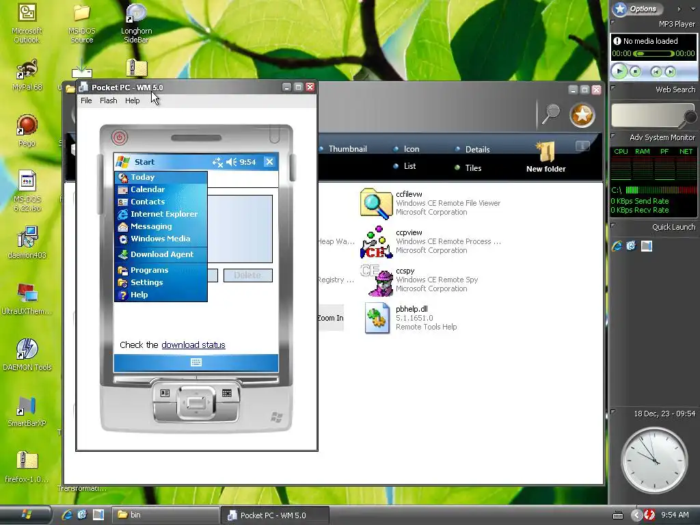Screen dimensions: 700x525
Task: Collapse Quick Launch sidebar panel
Action: 613,225
